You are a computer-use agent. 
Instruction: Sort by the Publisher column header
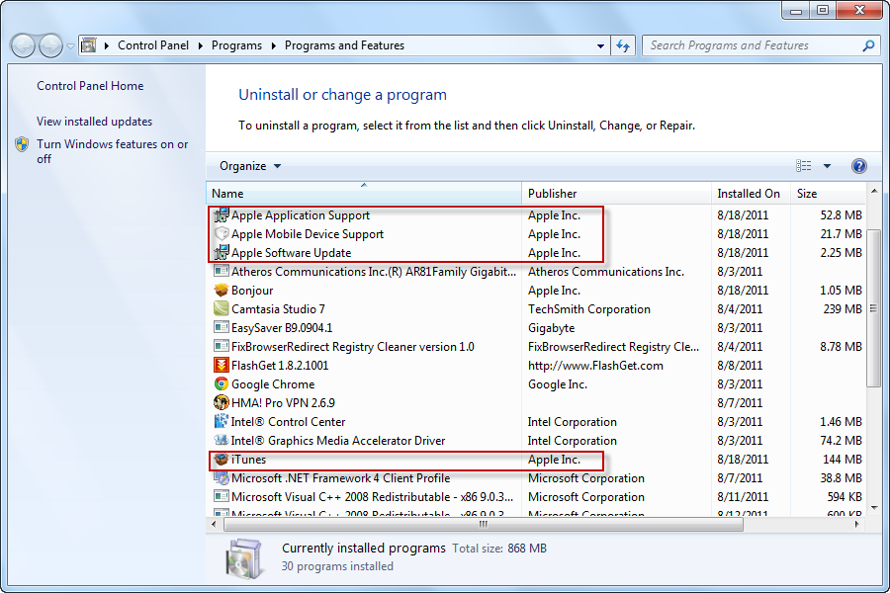[x=616, y=193]
